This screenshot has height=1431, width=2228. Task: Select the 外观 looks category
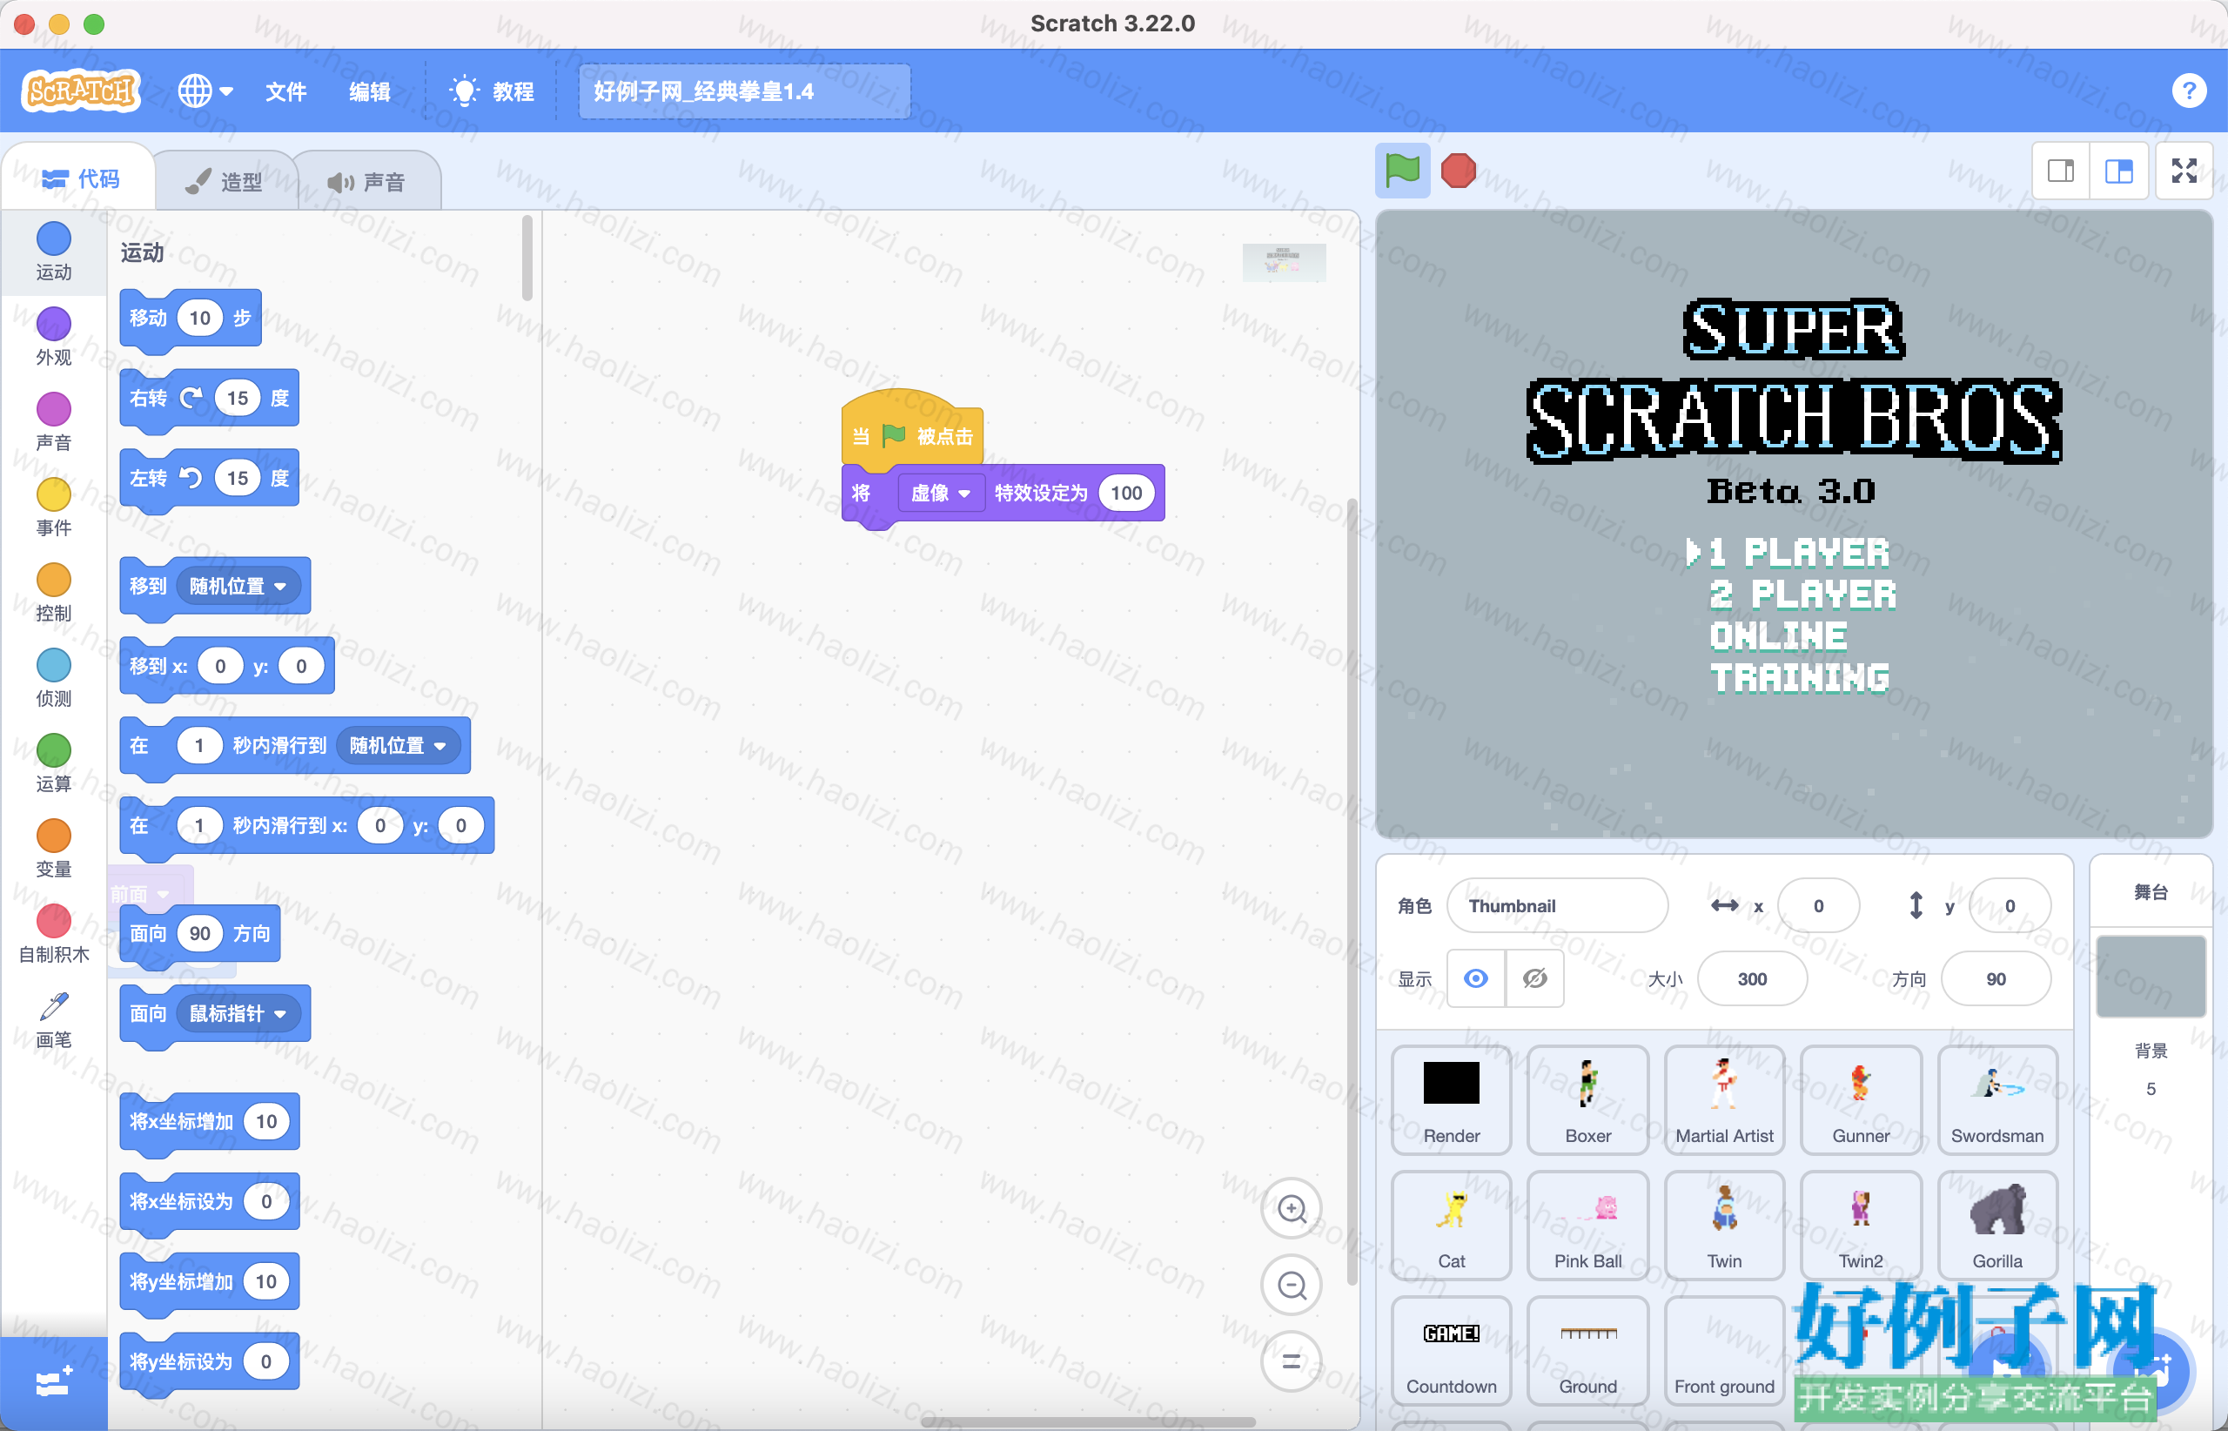53,336
